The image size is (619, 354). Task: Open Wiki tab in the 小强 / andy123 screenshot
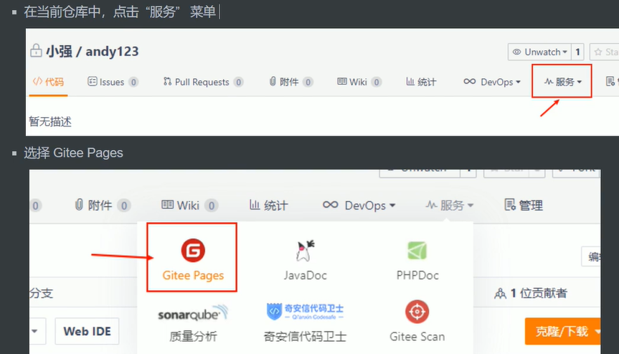[359, 82]
